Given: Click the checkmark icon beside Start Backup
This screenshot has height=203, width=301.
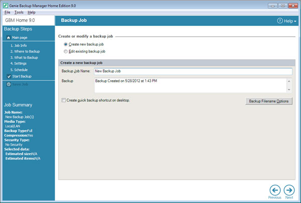Looking at the screenshot, I should [x=9, y=76].
